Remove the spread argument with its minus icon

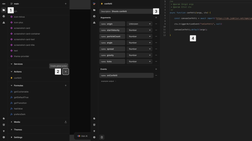click(156, 49)
